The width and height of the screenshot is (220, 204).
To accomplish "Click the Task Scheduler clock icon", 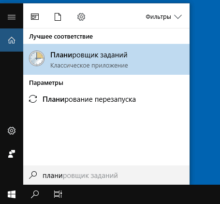I will (37, 58).
